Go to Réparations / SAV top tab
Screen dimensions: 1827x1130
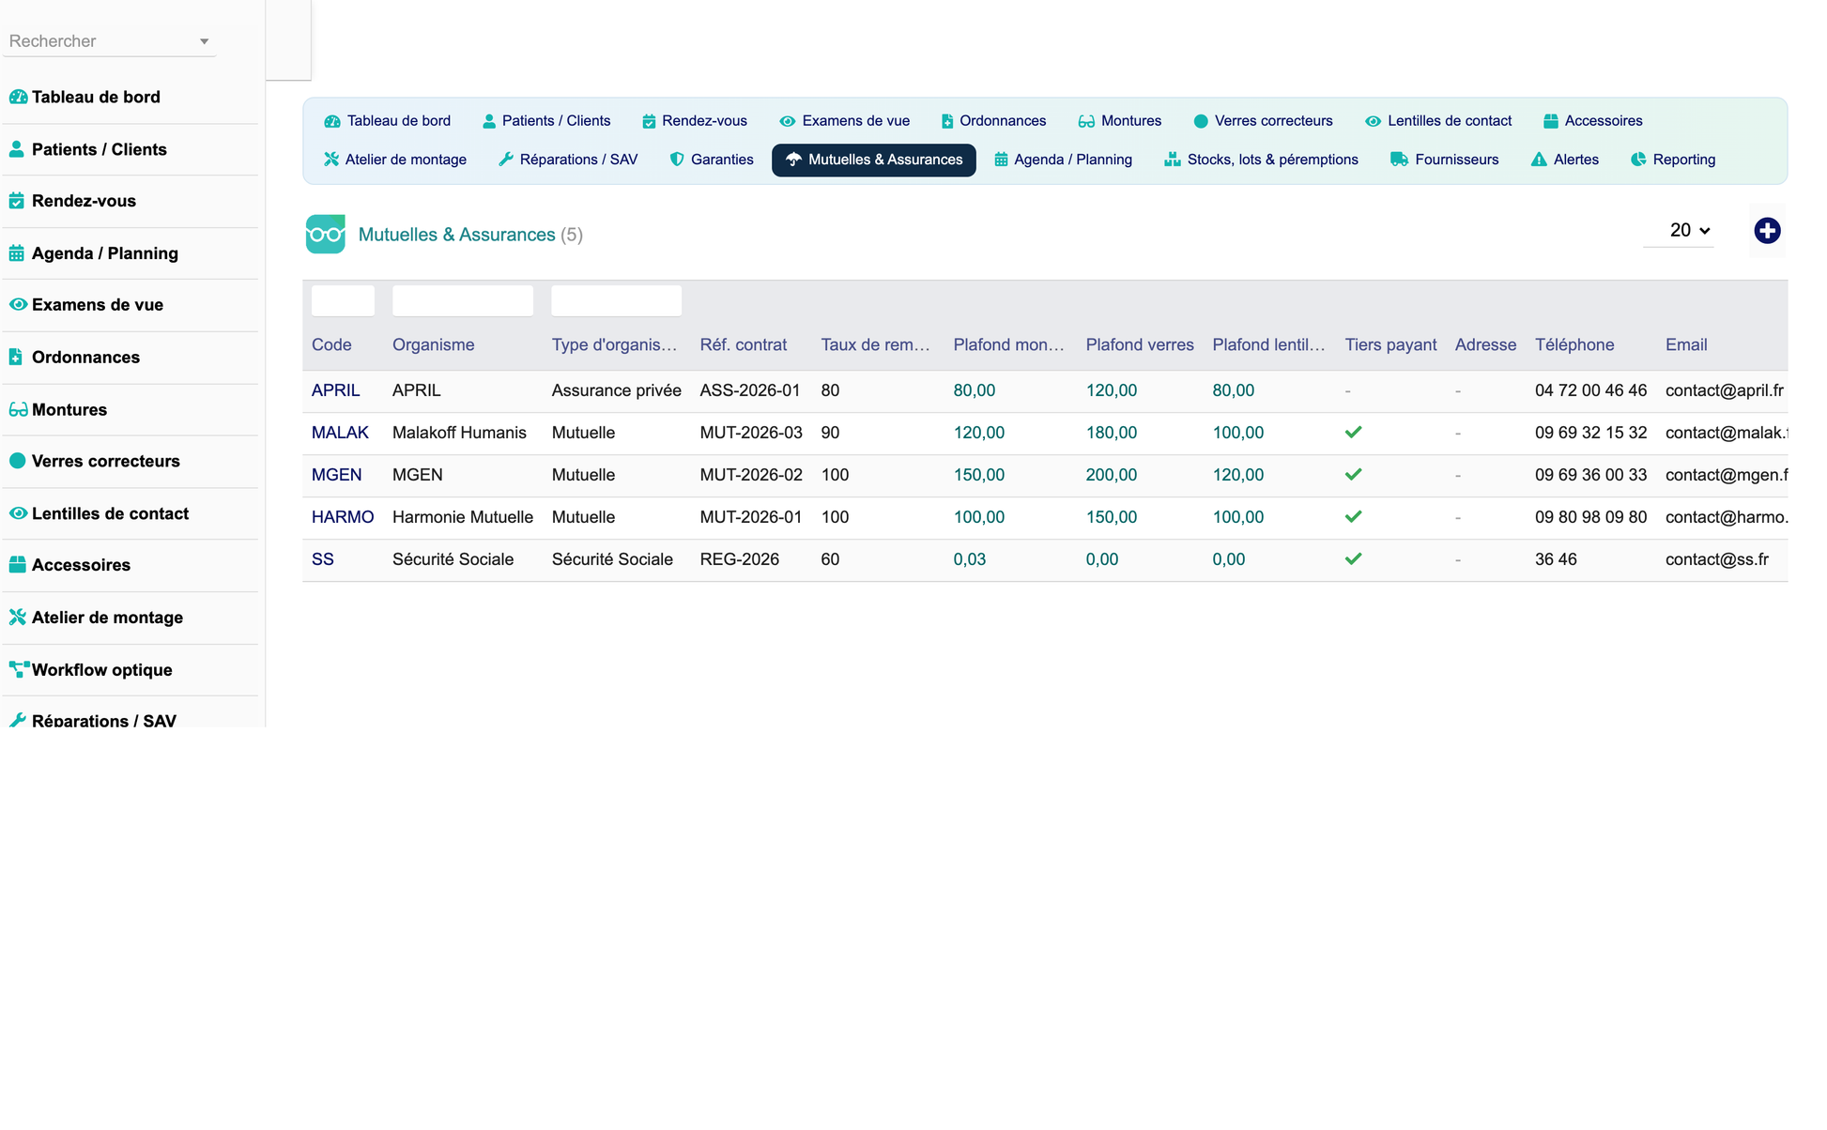[568, 160]
